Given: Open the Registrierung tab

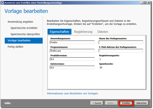Looking at the screenshot, I should coord(83,32).
